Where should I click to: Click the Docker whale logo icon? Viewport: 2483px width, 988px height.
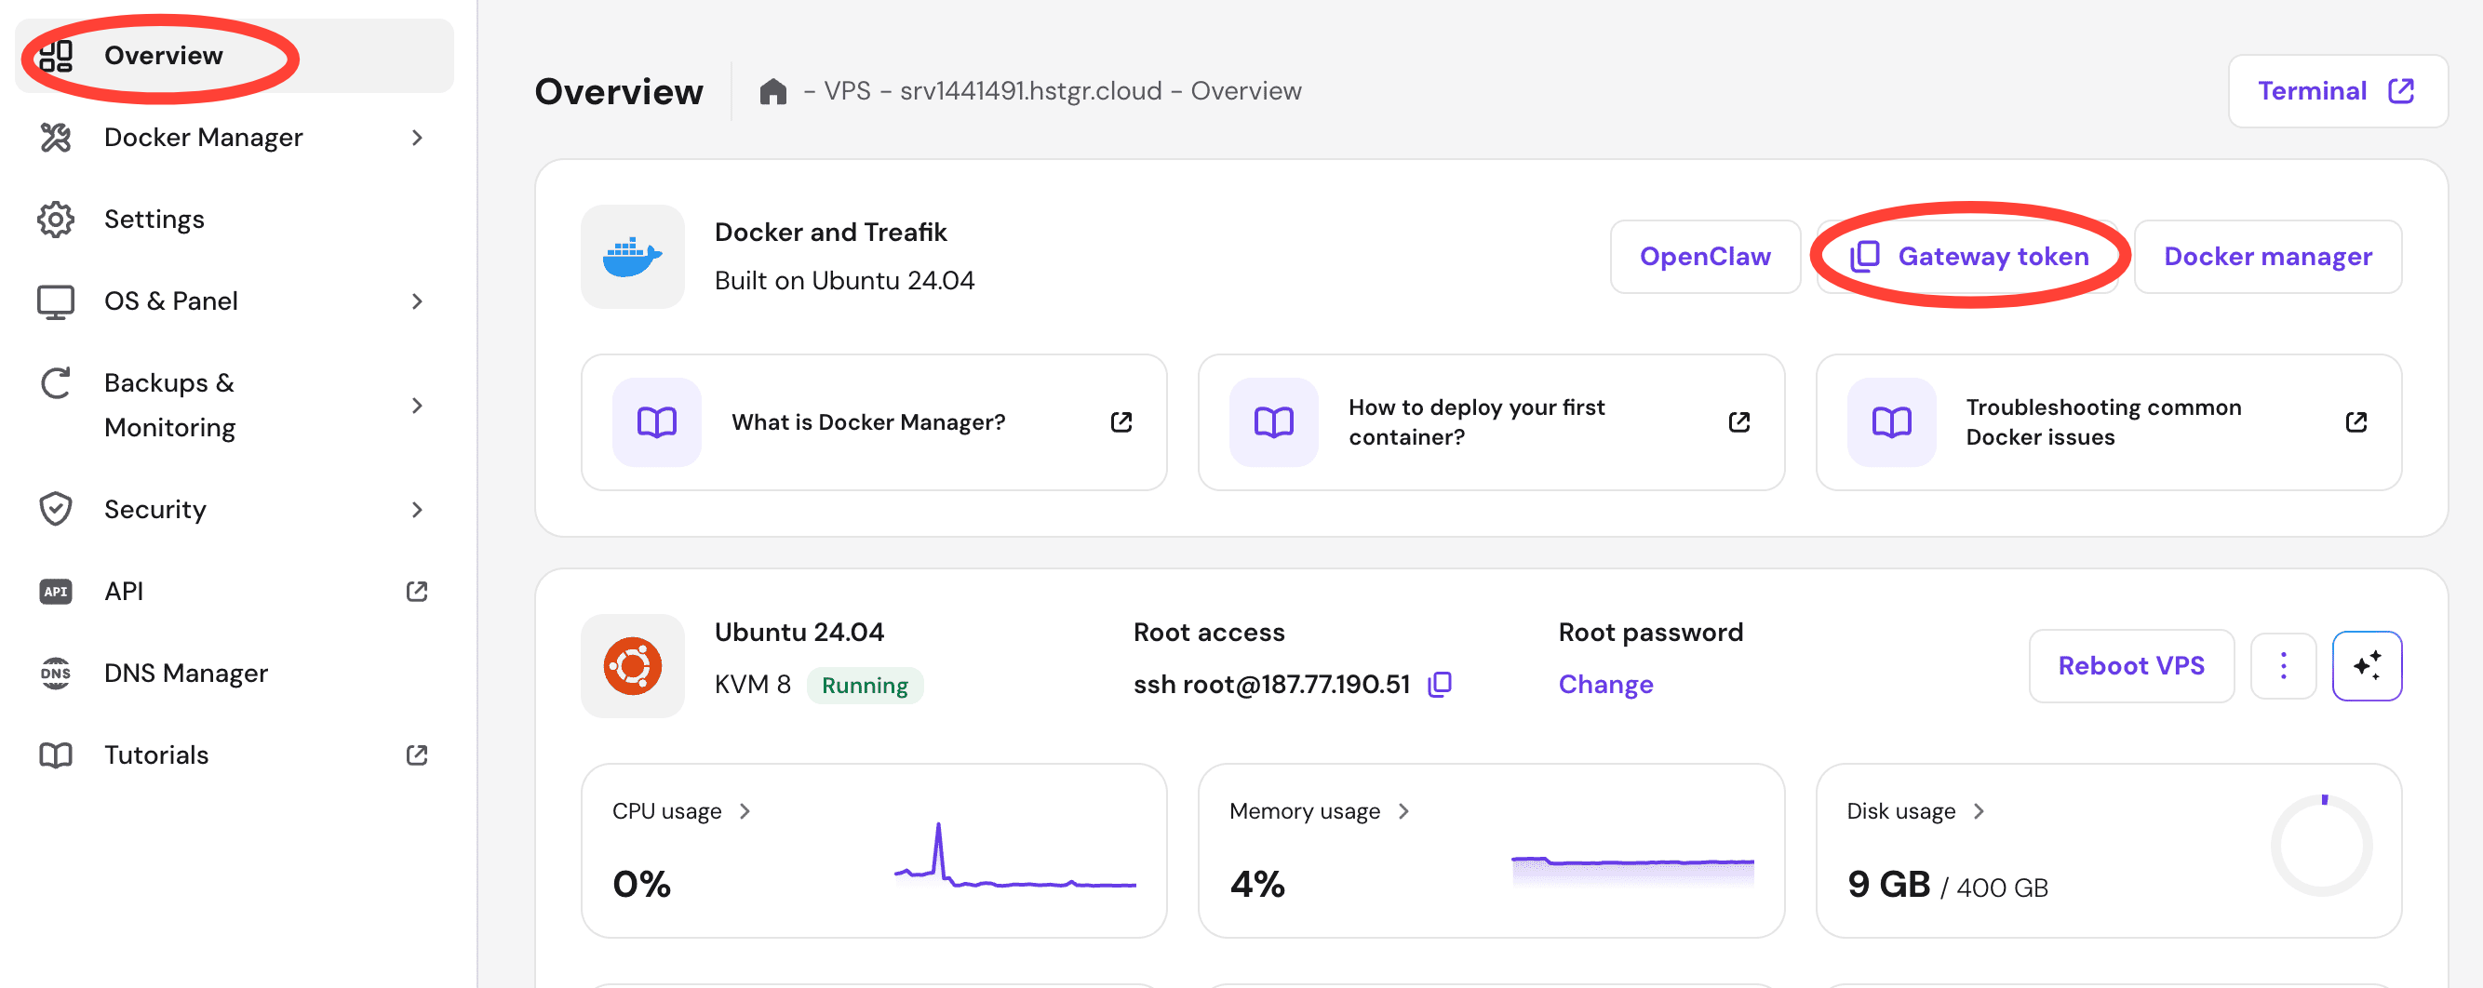pos(632,257)
